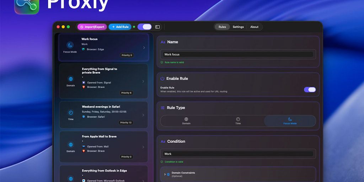Viewport: 364px width, 182px height.
Task: Switch to the Settings tab
Action: point(238,27)
